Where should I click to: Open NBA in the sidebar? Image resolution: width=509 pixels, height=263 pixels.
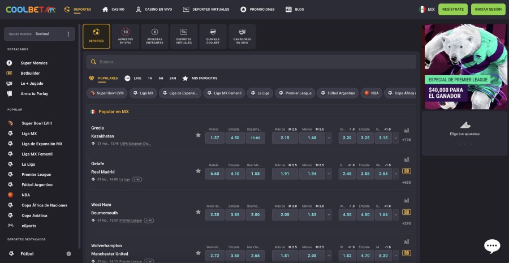click(x=25, y=195)
